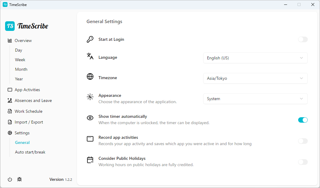
Task: Open the Overview section
Action: point(23,40)
